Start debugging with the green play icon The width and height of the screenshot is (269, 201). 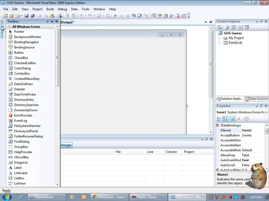coord(116,16)
